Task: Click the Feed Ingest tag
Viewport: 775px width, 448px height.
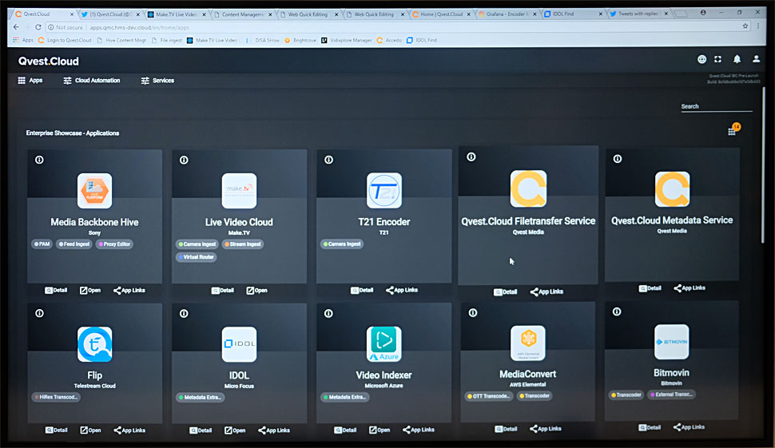Action: [74, 244]
